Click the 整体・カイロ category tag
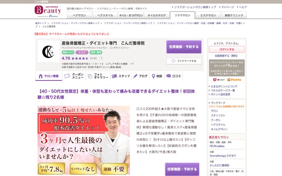The height and width of the screenshot is (176, 282). point(68,52)
